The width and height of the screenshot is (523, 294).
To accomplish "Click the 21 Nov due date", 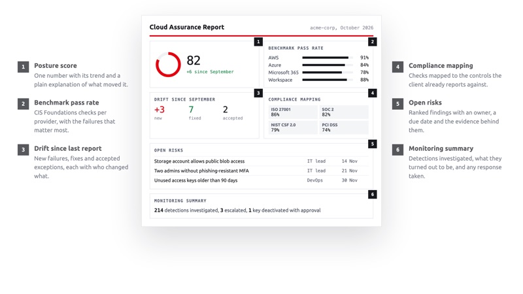I will (x=349, y=171).
